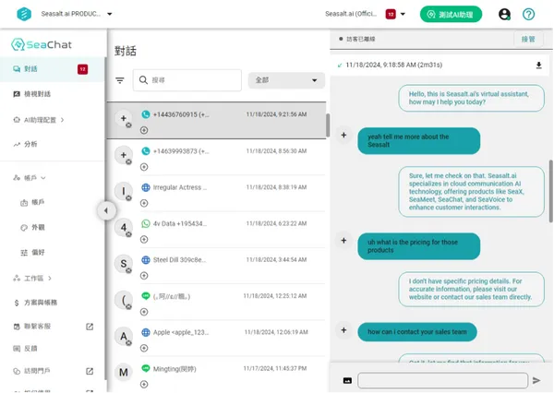Image resolution: width=554 pixels, height=393 pixels.
Task: Open the Seasalt.ai (Offici... channel dropdown arrow
Action: click(403, 14)
